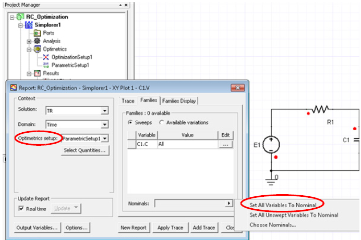Click the Results icon in the tree
This screenshot has height=240, width=361.
pyautogui.click(x=37, y=73)
